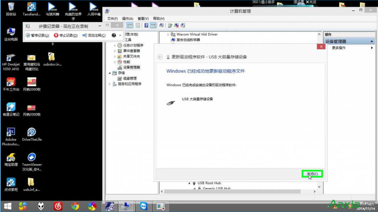Open the 帮助(H) menu
Viewport: 378px width, 212px height.
[158, 18]
